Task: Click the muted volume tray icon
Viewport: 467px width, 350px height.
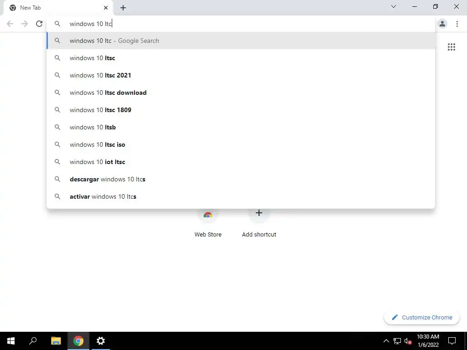Action: pos(408,341)
